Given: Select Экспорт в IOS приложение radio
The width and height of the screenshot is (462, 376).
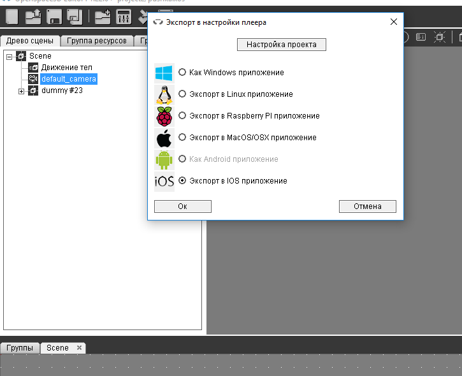Looking at the screenshot, I should coord(182,180).
